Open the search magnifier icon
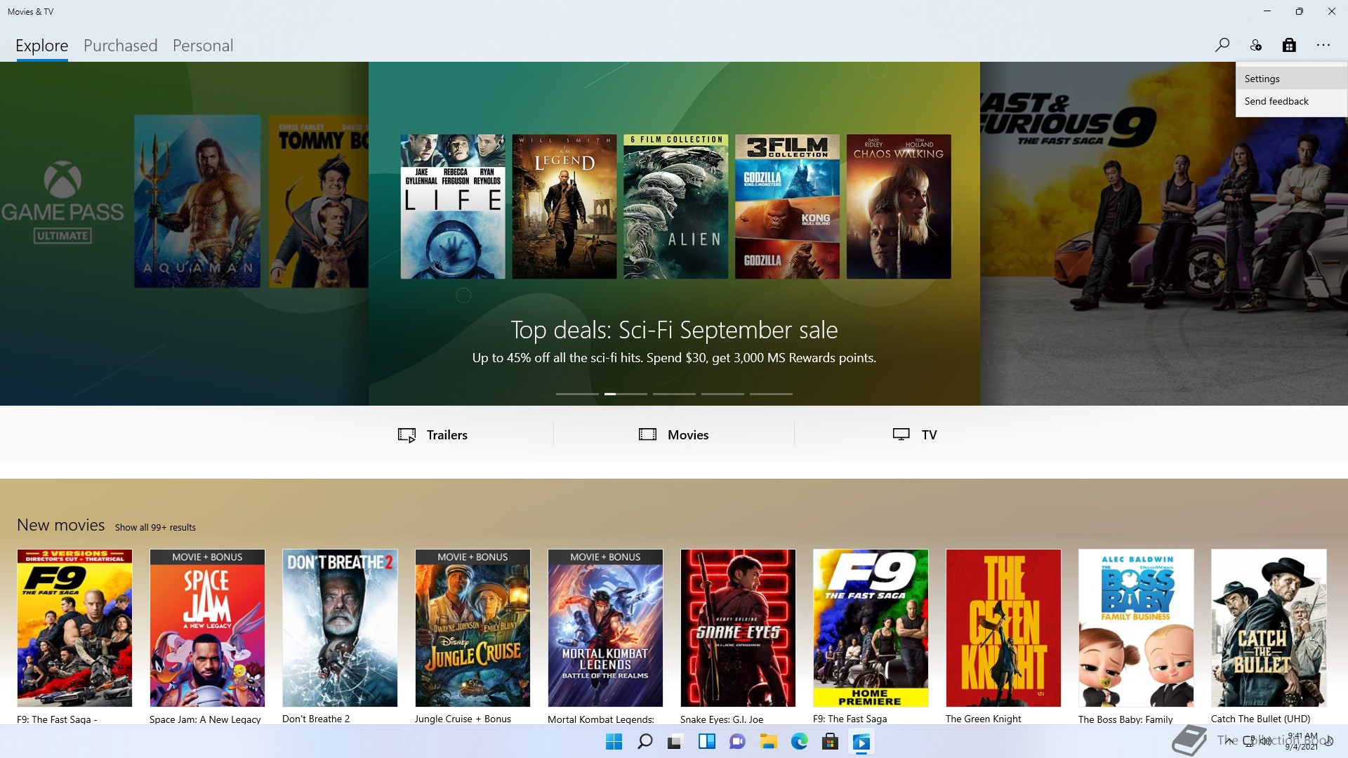Screen dimensions: 1348x758 coord(1222,46)
